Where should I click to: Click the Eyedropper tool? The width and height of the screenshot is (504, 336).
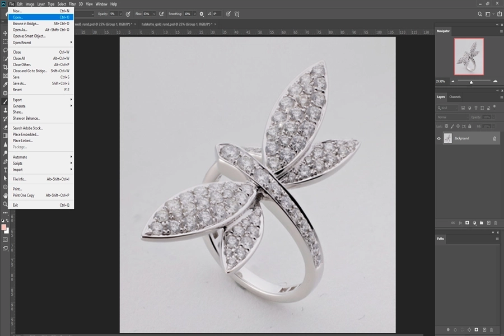coord(5,84)
